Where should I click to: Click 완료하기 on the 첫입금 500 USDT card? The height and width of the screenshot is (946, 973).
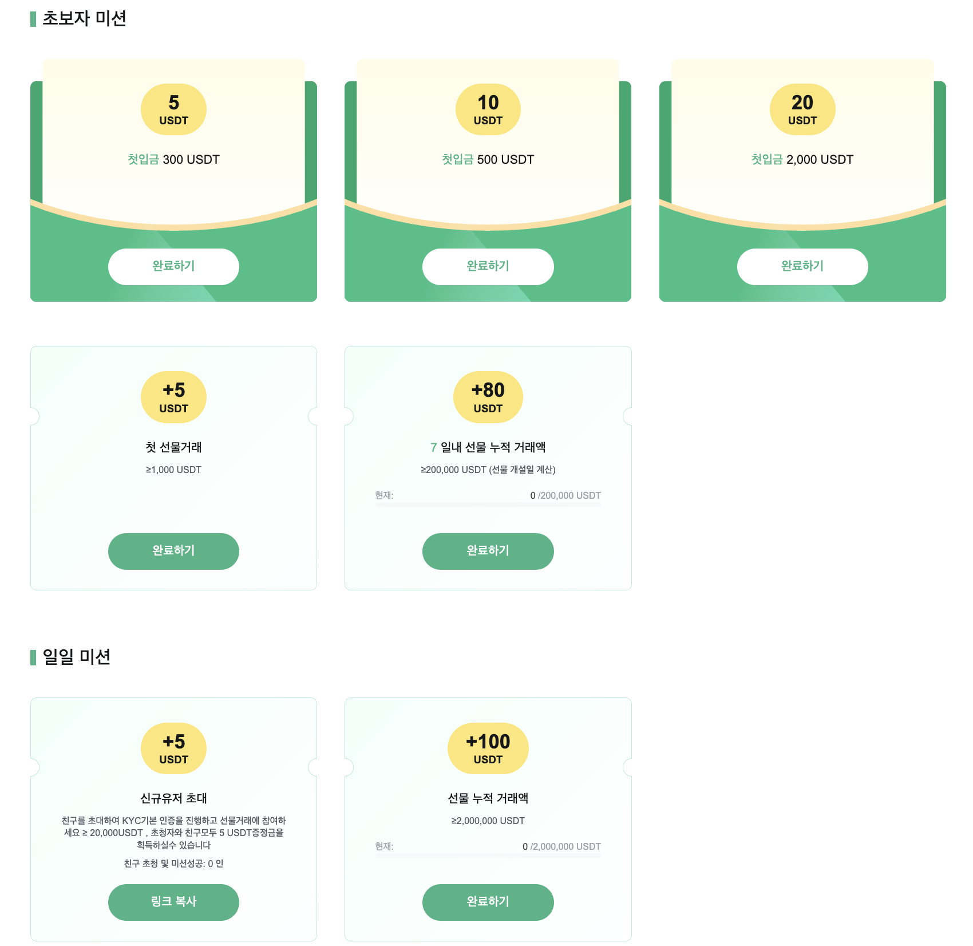pyautogui.click(x=488, y=266)
